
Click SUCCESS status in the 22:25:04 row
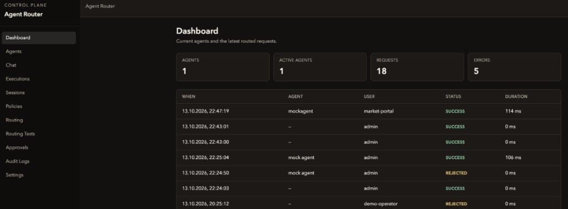pos(455,157)
